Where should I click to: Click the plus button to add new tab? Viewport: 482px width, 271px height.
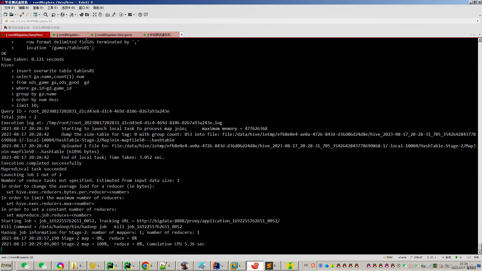(x=182, y=35)
